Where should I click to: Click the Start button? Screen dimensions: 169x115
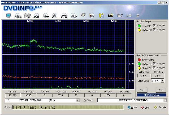[x=142, y=90]
